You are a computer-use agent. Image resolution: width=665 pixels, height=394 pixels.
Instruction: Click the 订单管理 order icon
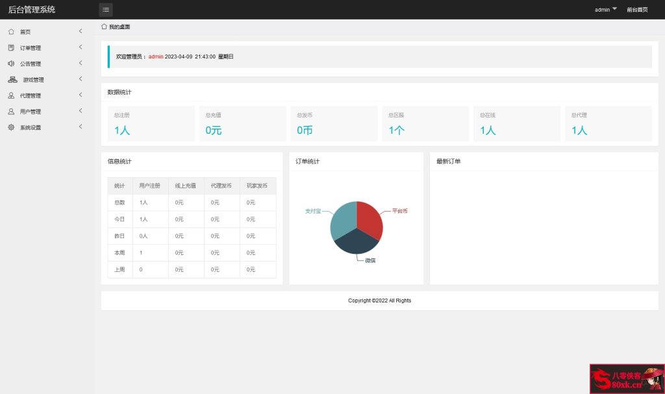point(11,47)
